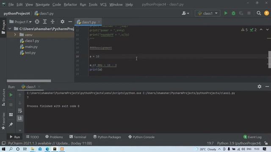Open the Terminal tool window tab
The height and width of the screenshot is (152, 271).
77,137
